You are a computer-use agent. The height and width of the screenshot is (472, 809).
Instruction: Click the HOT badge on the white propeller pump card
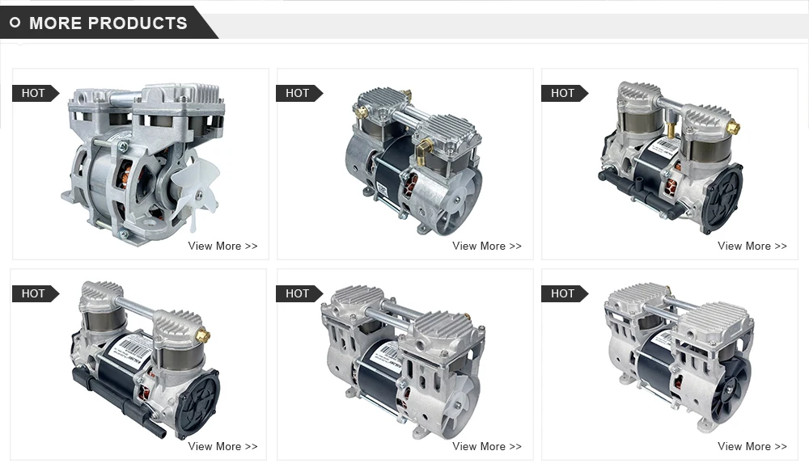click(x=35, y=93)
